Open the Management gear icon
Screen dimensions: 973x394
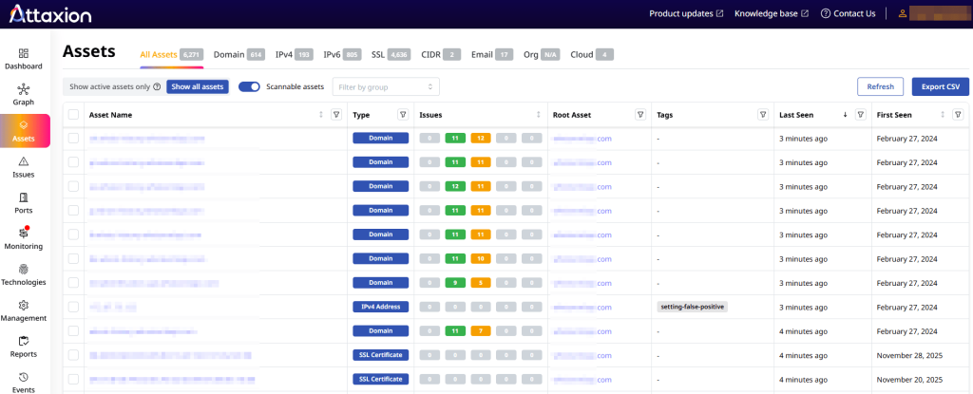click(x=24, y=306)
